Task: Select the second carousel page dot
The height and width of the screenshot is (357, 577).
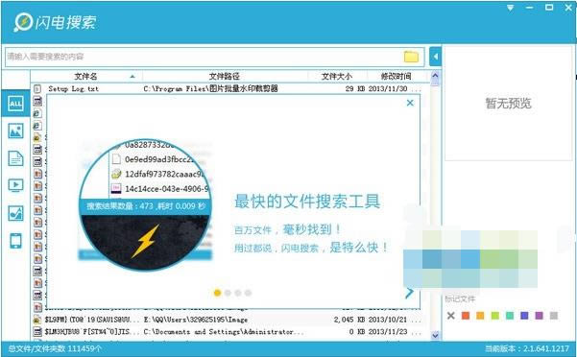Action: (228, 293)
